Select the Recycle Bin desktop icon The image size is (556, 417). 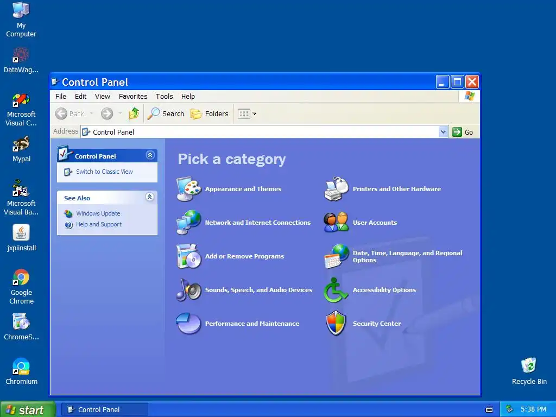(529, 371)
